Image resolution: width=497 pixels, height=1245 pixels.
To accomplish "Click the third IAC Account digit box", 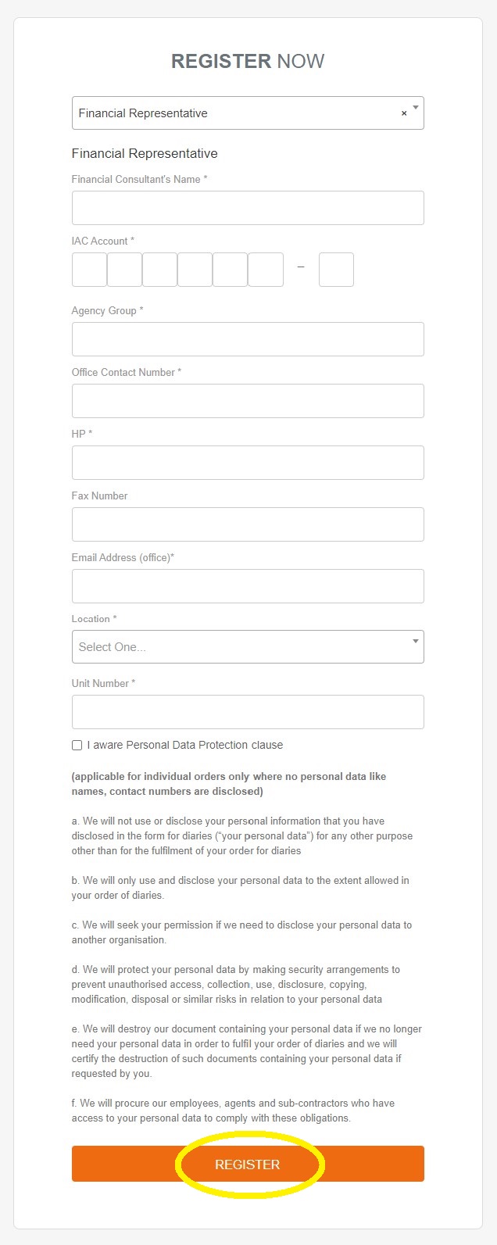I will 159,270.
